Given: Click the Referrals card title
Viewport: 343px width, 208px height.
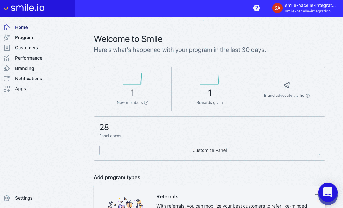Looking at the screenshot, I should 167,196.
